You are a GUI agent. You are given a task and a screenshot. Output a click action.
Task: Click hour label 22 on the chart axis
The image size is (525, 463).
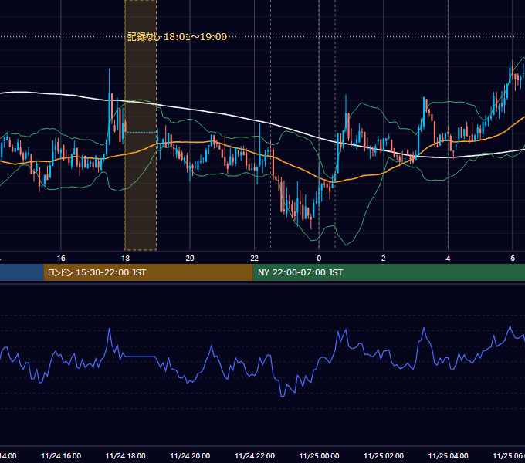pos(255,259)
